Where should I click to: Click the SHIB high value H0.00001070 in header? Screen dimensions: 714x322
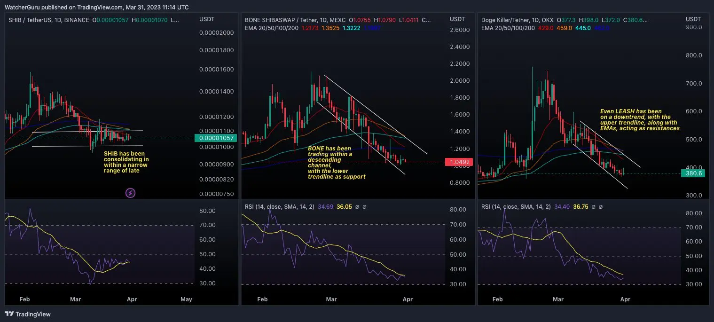[x=150, y=20]
